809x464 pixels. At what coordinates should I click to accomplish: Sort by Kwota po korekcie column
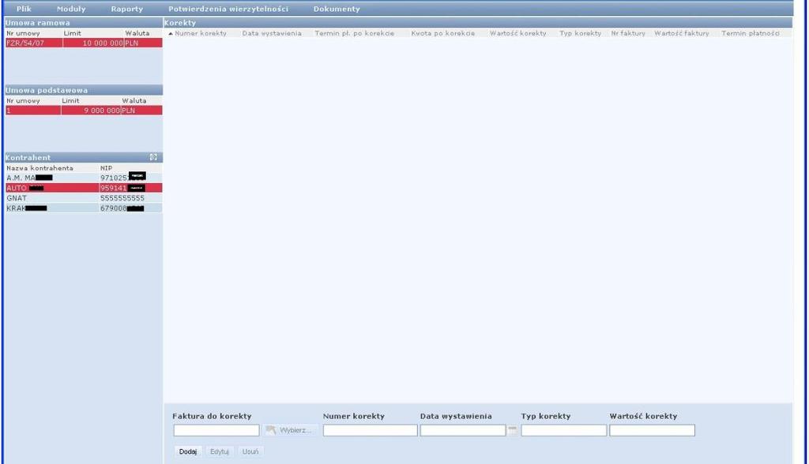442,33
